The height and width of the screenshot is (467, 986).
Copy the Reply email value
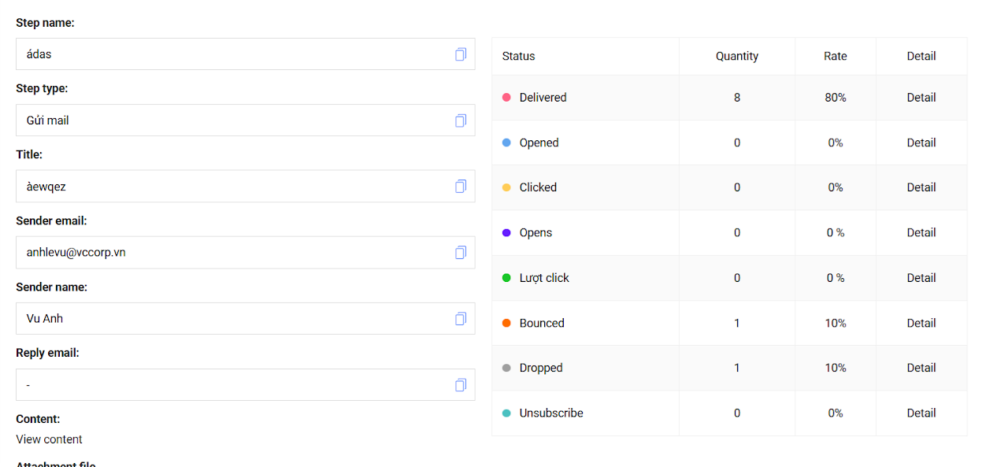461,385
